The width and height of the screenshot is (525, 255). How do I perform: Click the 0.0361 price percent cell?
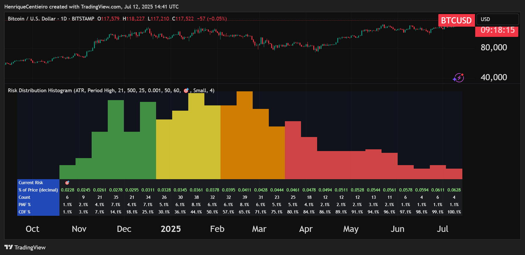tap(196, 190)
